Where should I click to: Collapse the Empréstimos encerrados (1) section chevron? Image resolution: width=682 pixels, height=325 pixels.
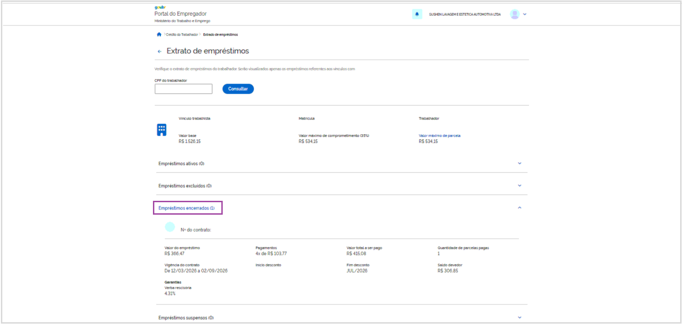pos(519,208)
